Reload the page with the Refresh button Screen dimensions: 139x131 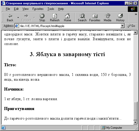(x=55, y=18)
